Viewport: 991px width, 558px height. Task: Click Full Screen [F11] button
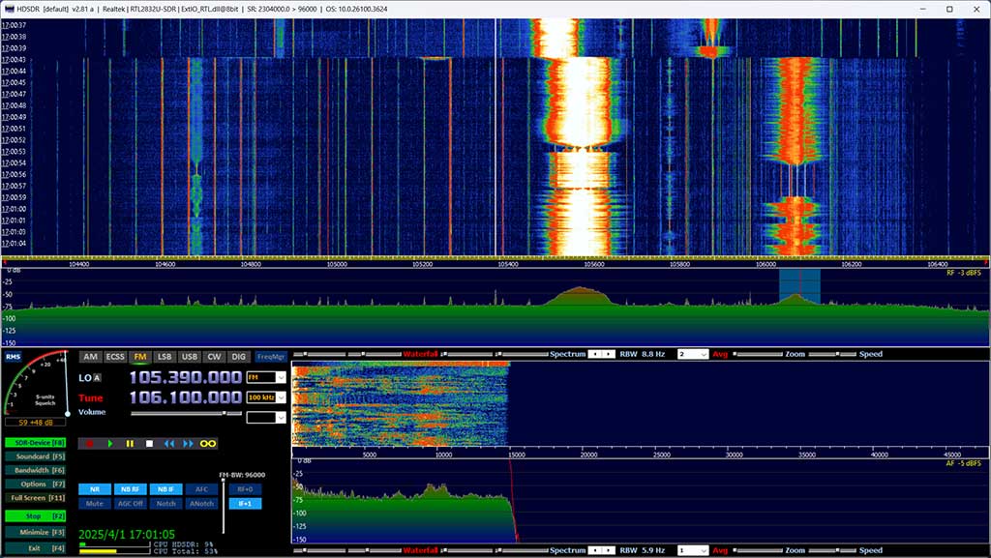36,498
